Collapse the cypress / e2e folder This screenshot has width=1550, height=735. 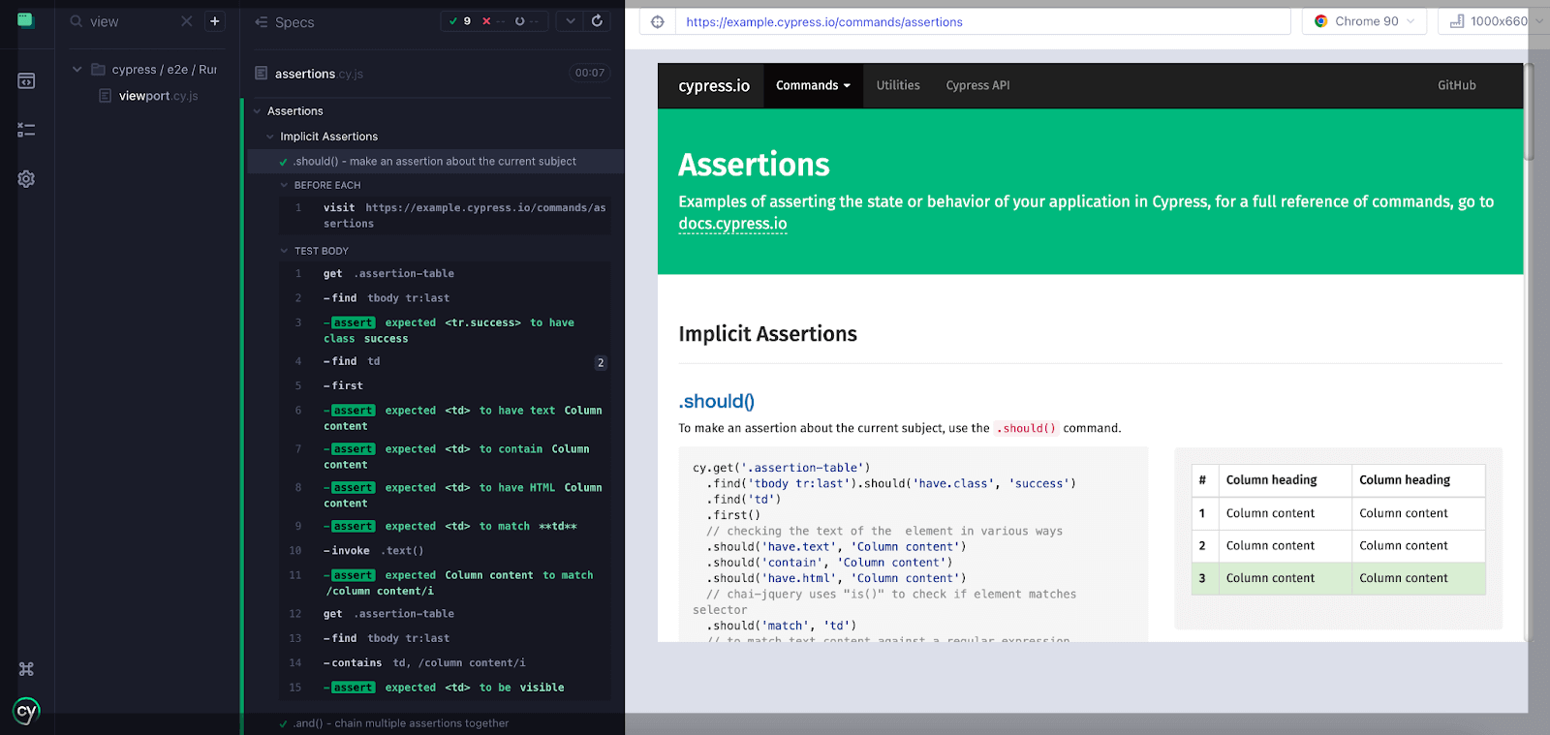point(77,70)
